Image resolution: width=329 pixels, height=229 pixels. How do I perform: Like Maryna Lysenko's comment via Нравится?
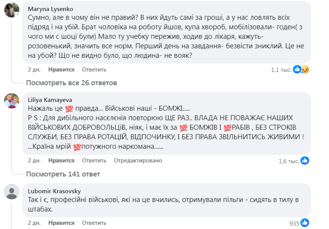pos(61,70)
